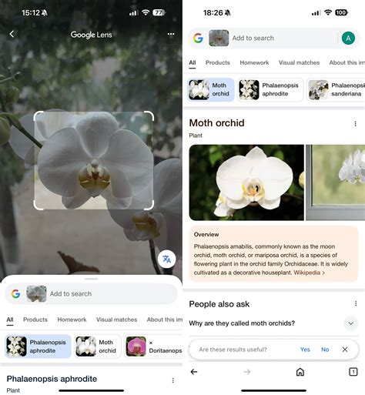The width and height of the screenshot is (365, 395).
Task: Select the Phalaenopsis aphrodite chip on left screen
Action: pos(38,346)
